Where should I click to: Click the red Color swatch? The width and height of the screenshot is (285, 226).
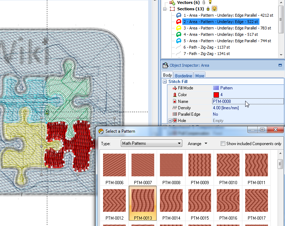tap(216, 95)
